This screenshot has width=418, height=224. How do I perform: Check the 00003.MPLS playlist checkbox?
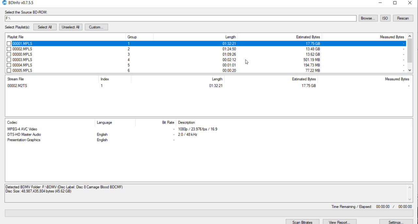pyautogui.click(x=9, y=60)
